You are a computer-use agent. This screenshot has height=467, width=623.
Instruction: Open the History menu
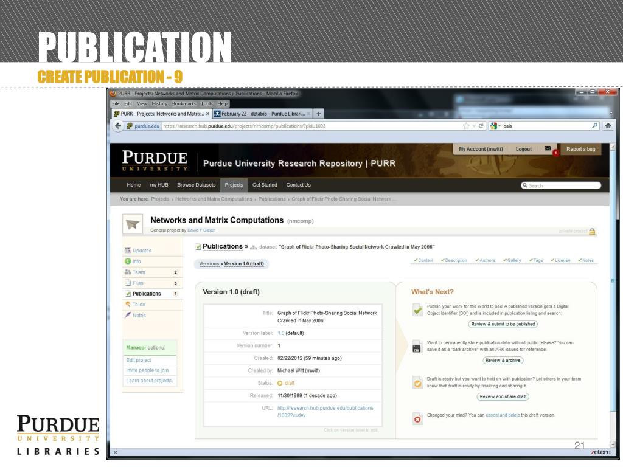(x=159, y=103)
